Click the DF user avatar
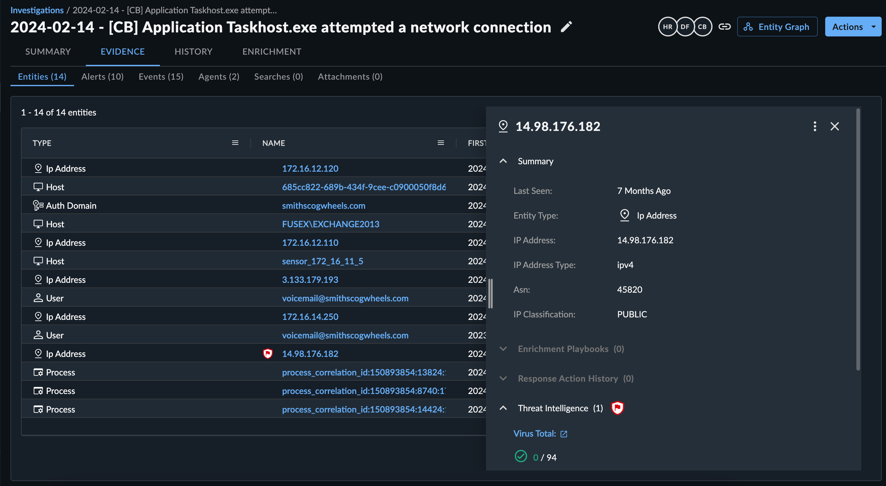The width and height of the screenshot is (886, 486). [685, 27]
